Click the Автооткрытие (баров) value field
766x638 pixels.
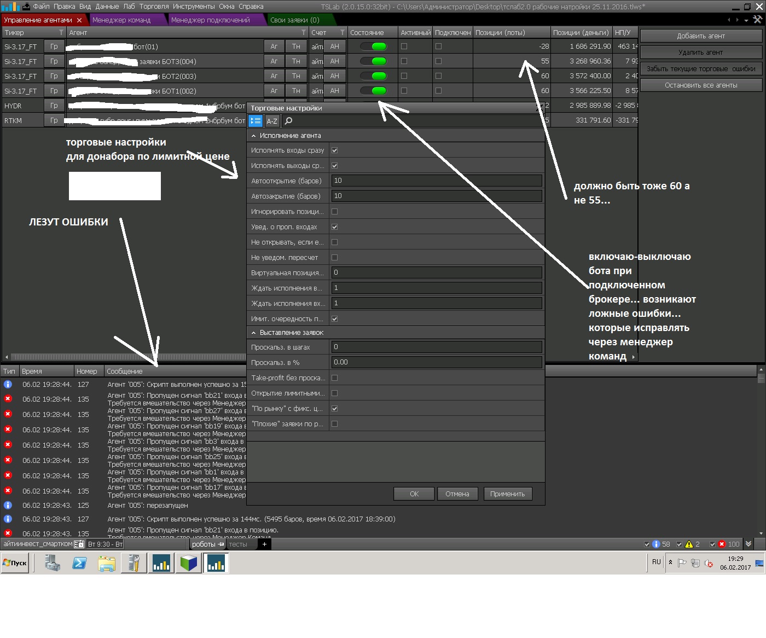pyautogui.click(x=437, y=181)
